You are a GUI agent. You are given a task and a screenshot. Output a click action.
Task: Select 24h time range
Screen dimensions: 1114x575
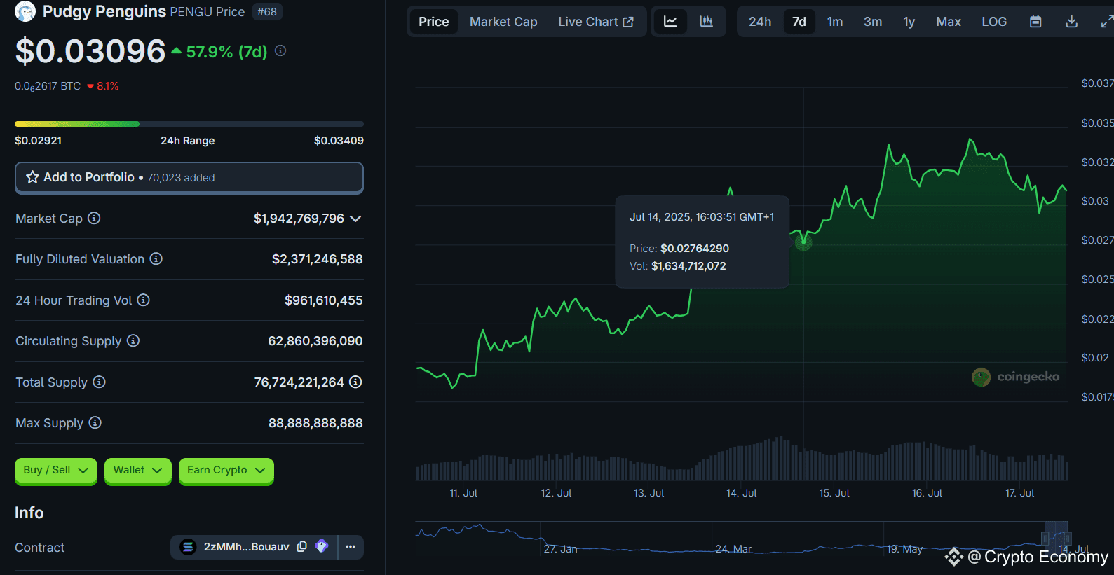click(760, 22)
